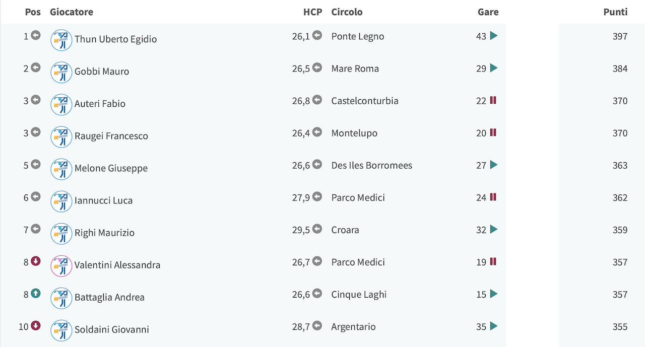Click Thun Uberto Egidio's golfer avatar icon
Screen dimensions: 645x347
point(61,40)
